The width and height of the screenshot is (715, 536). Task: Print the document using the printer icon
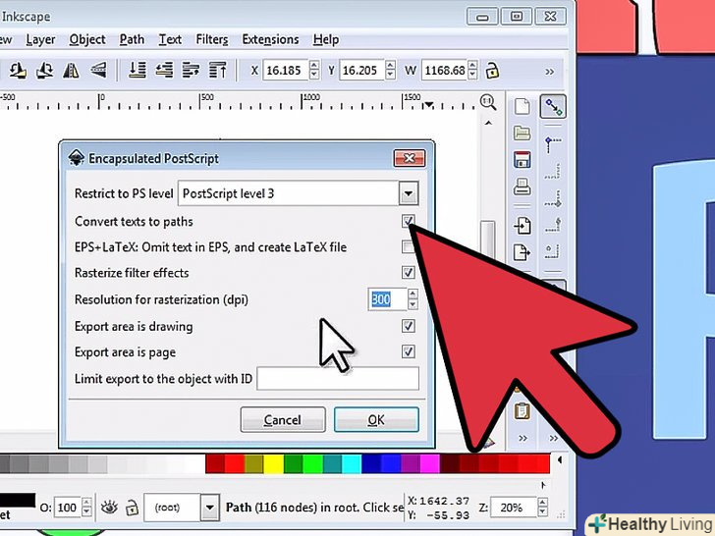(522, 187)
